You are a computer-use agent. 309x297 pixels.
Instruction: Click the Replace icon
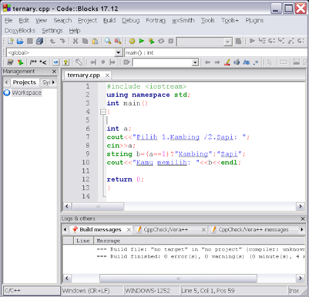(118, 41)
